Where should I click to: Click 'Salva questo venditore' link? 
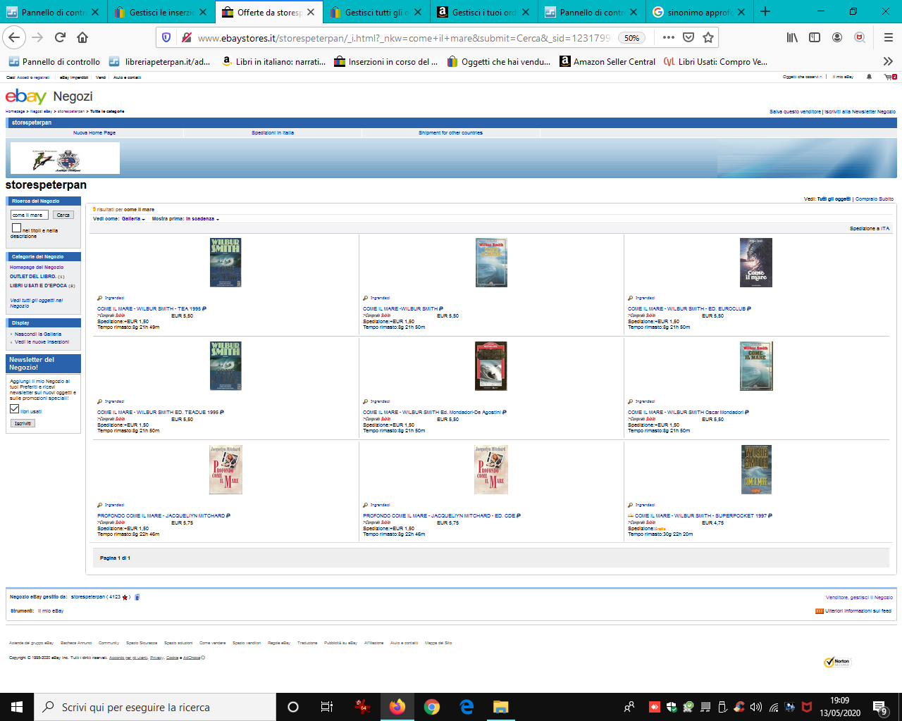(x=795, y=111)
